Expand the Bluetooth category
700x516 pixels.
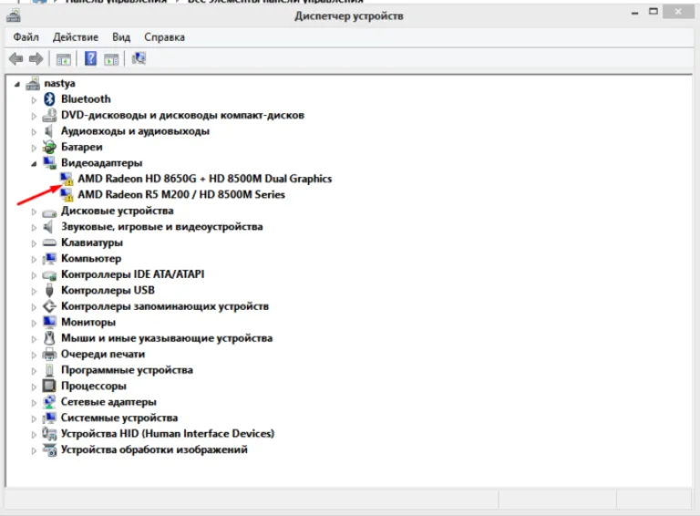[34, 100]
